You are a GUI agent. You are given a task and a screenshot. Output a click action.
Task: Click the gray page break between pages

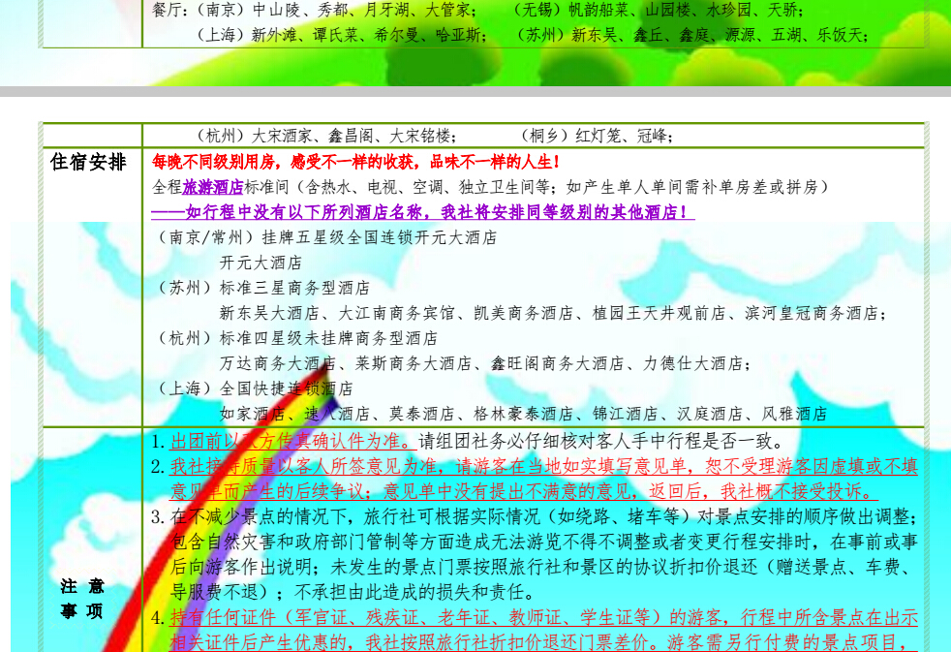[x=475, y=91]
